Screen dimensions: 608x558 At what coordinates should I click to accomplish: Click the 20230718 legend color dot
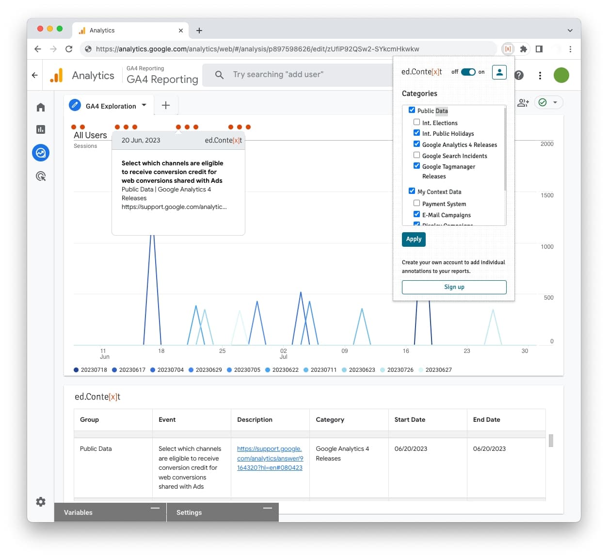tap(76, 370)
